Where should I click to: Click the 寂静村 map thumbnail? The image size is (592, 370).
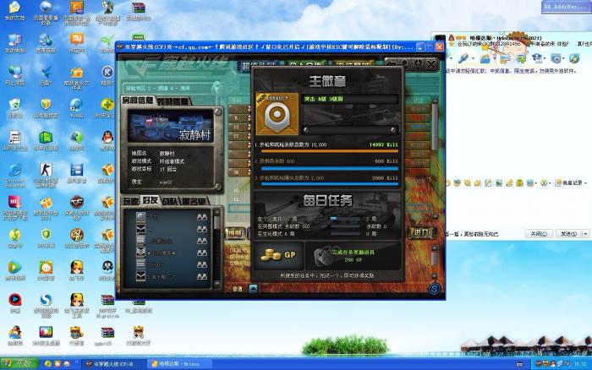pos(171,127)
